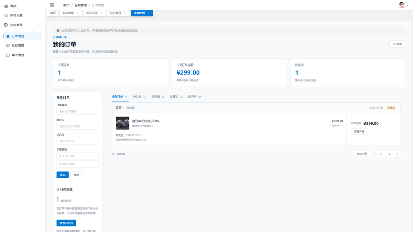Screen dimensions: 413x232
Task: Click the 订单 1 header text
Action: (120, 108)
